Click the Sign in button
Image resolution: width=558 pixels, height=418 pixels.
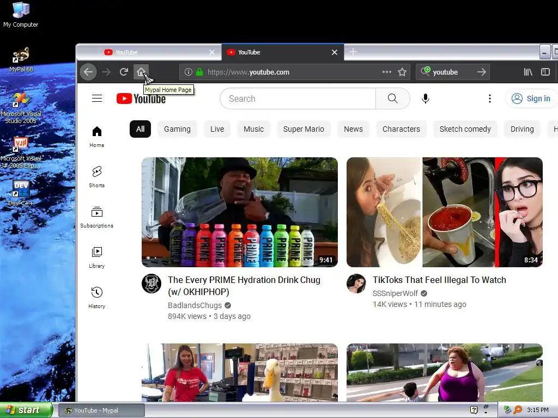coord(531,99)
